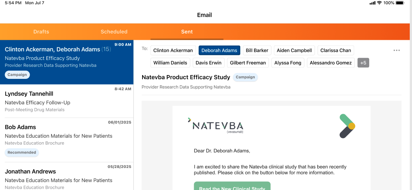Select the Clinton Ackerman recipient chip
The image size is (412, 190).
coord(173,50)
